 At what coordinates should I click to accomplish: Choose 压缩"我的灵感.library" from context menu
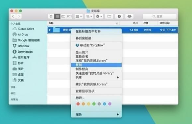[x=96, y=61]
